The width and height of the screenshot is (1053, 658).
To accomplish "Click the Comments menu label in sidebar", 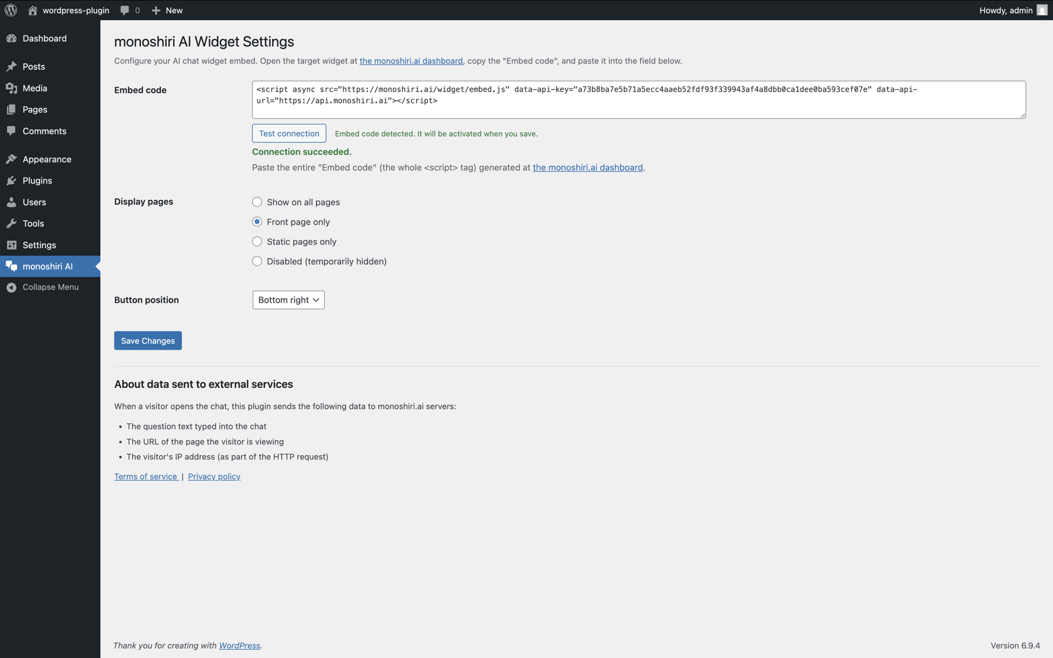I will (x=45, y=131).
